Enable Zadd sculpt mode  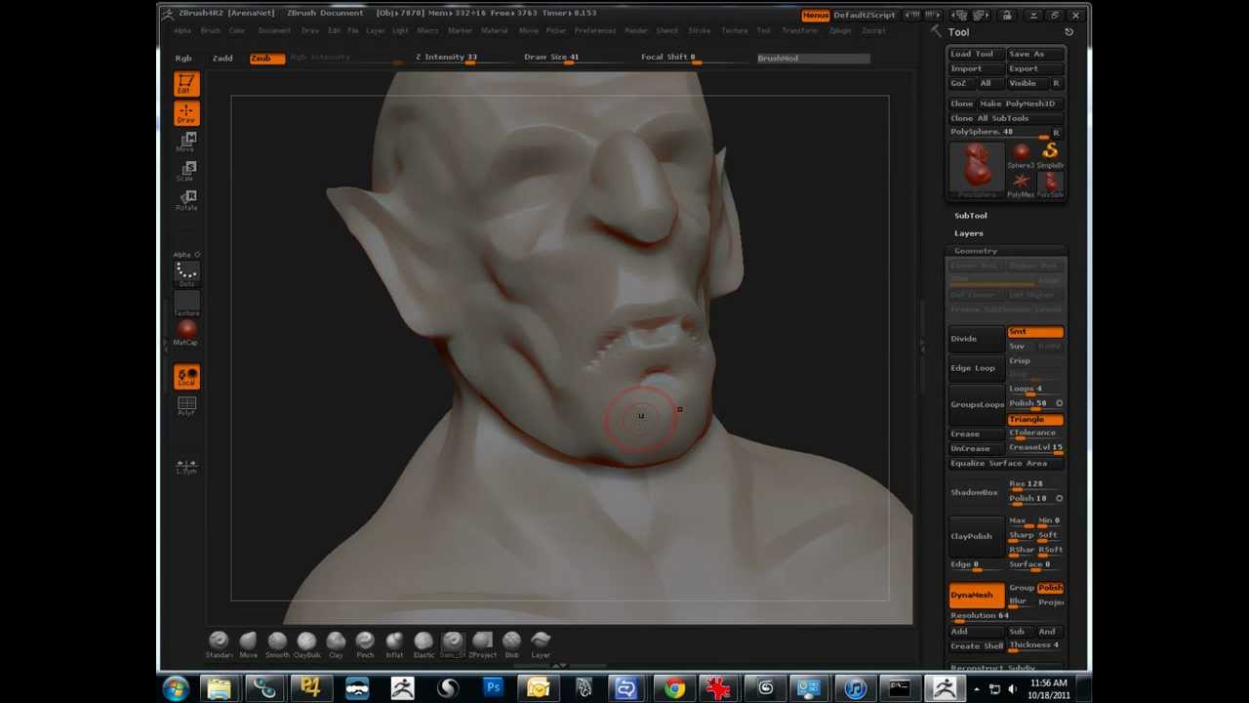222,59
